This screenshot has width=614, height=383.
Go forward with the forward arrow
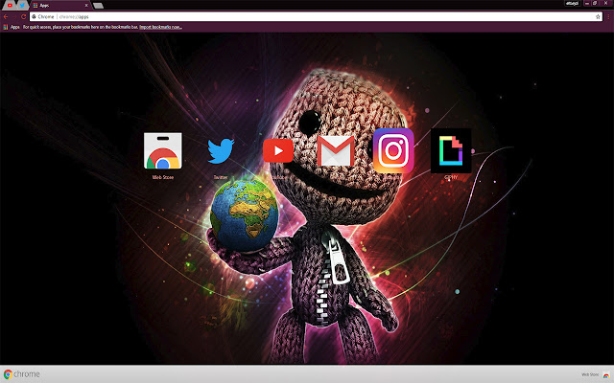(x=14, y=17)
